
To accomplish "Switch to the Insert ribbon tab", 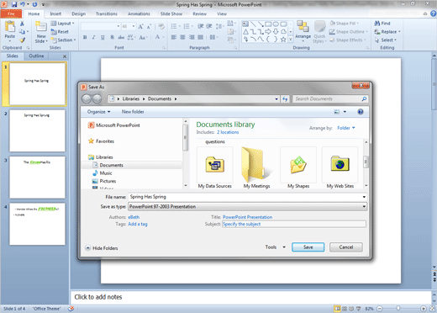I will (55, 13).
